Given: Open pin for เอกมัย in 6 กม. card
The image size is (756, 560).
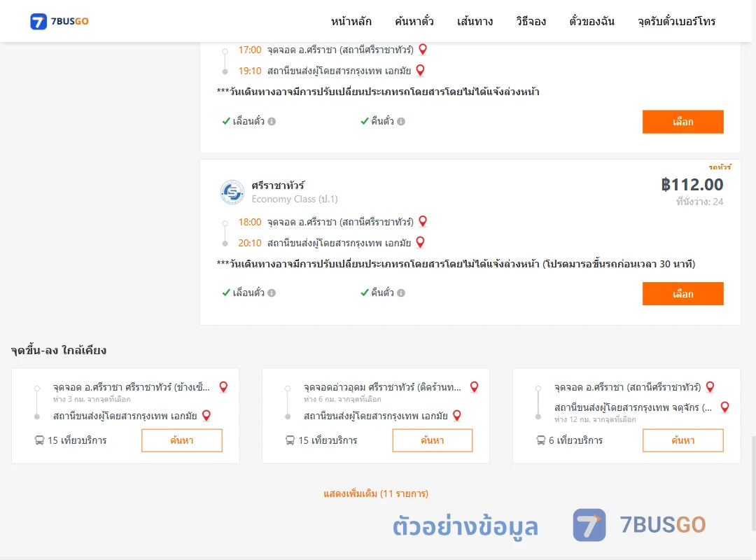Looking at the screenshot, I should [457, 415].
